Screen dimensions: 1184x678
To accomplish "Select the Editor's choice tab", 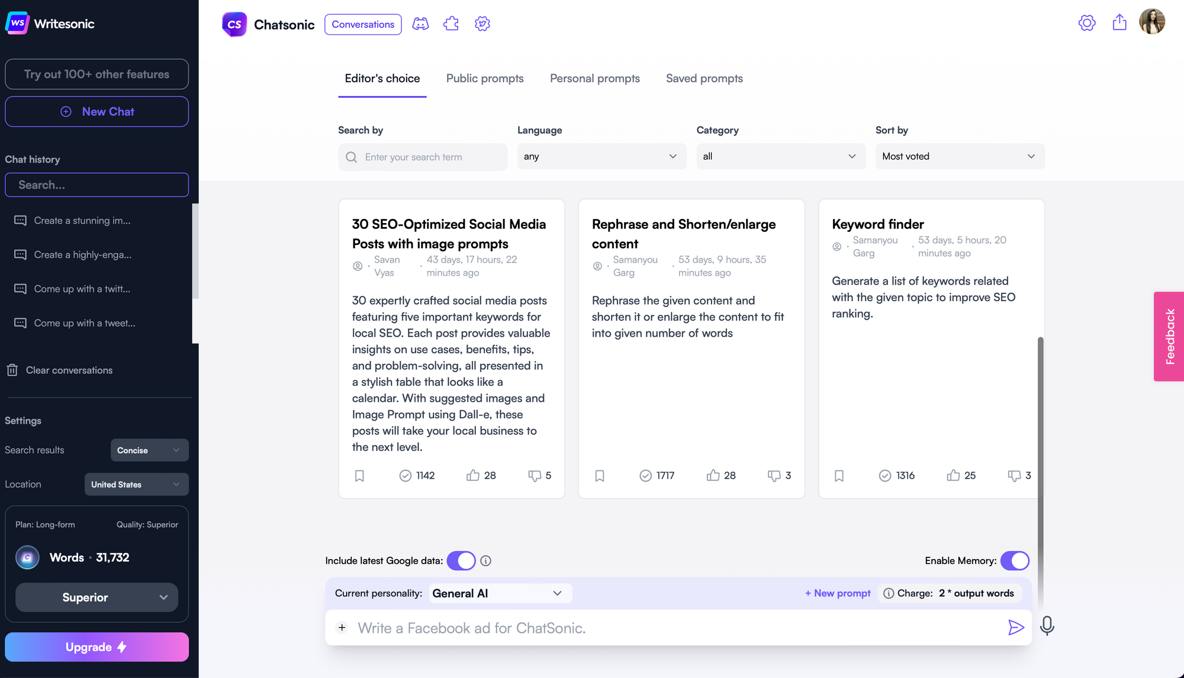I will (382, 79).
